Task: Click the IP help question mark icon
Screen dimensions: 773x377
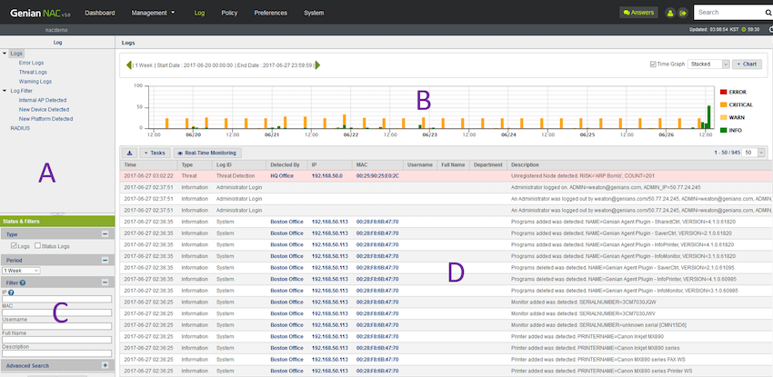Action: click(10, 293)
